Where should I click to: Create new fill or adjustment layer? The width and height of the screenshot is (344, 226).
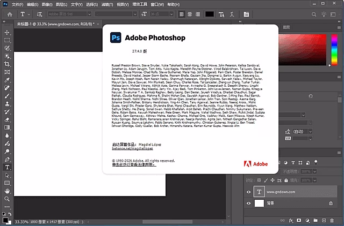(307, 221)
